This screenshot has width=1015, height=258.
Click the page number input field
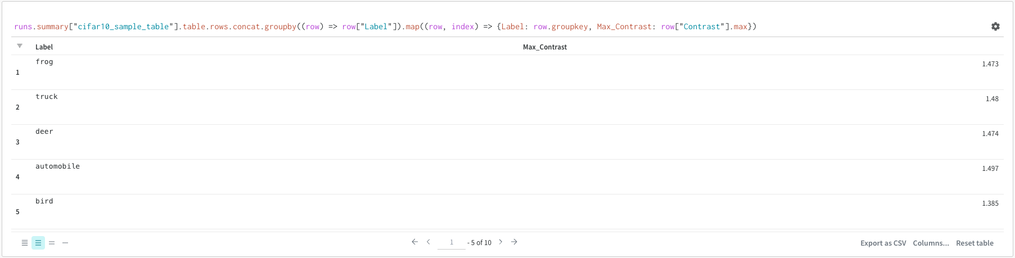pos(452,243)
